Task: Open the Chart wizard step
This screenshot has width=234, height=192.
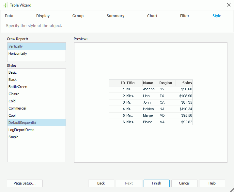Action: (152, 16)
